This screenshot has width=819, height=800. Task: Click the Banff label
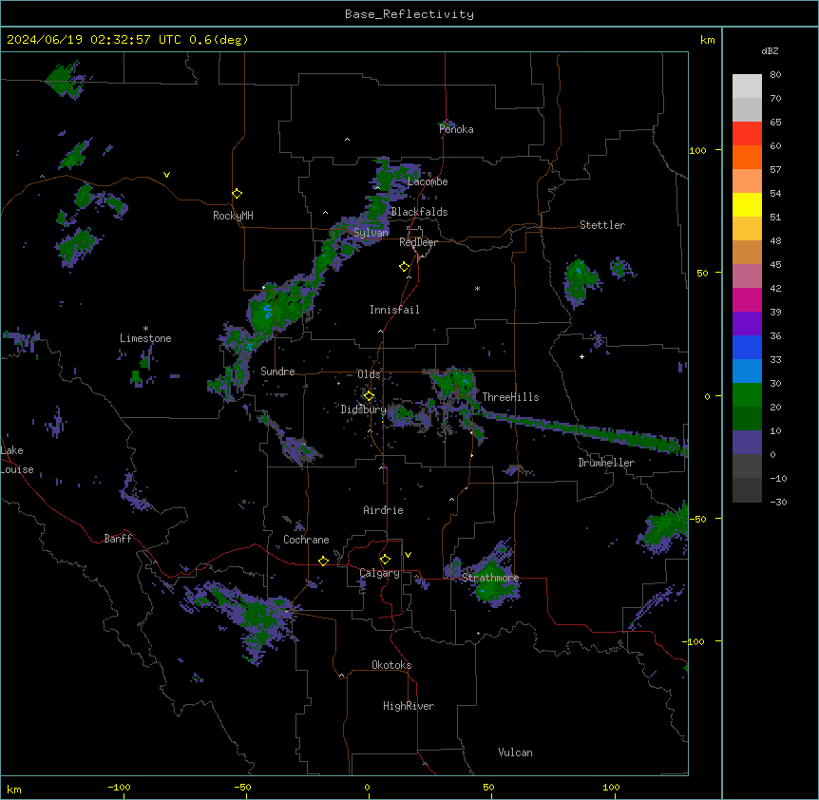(118, 539)
